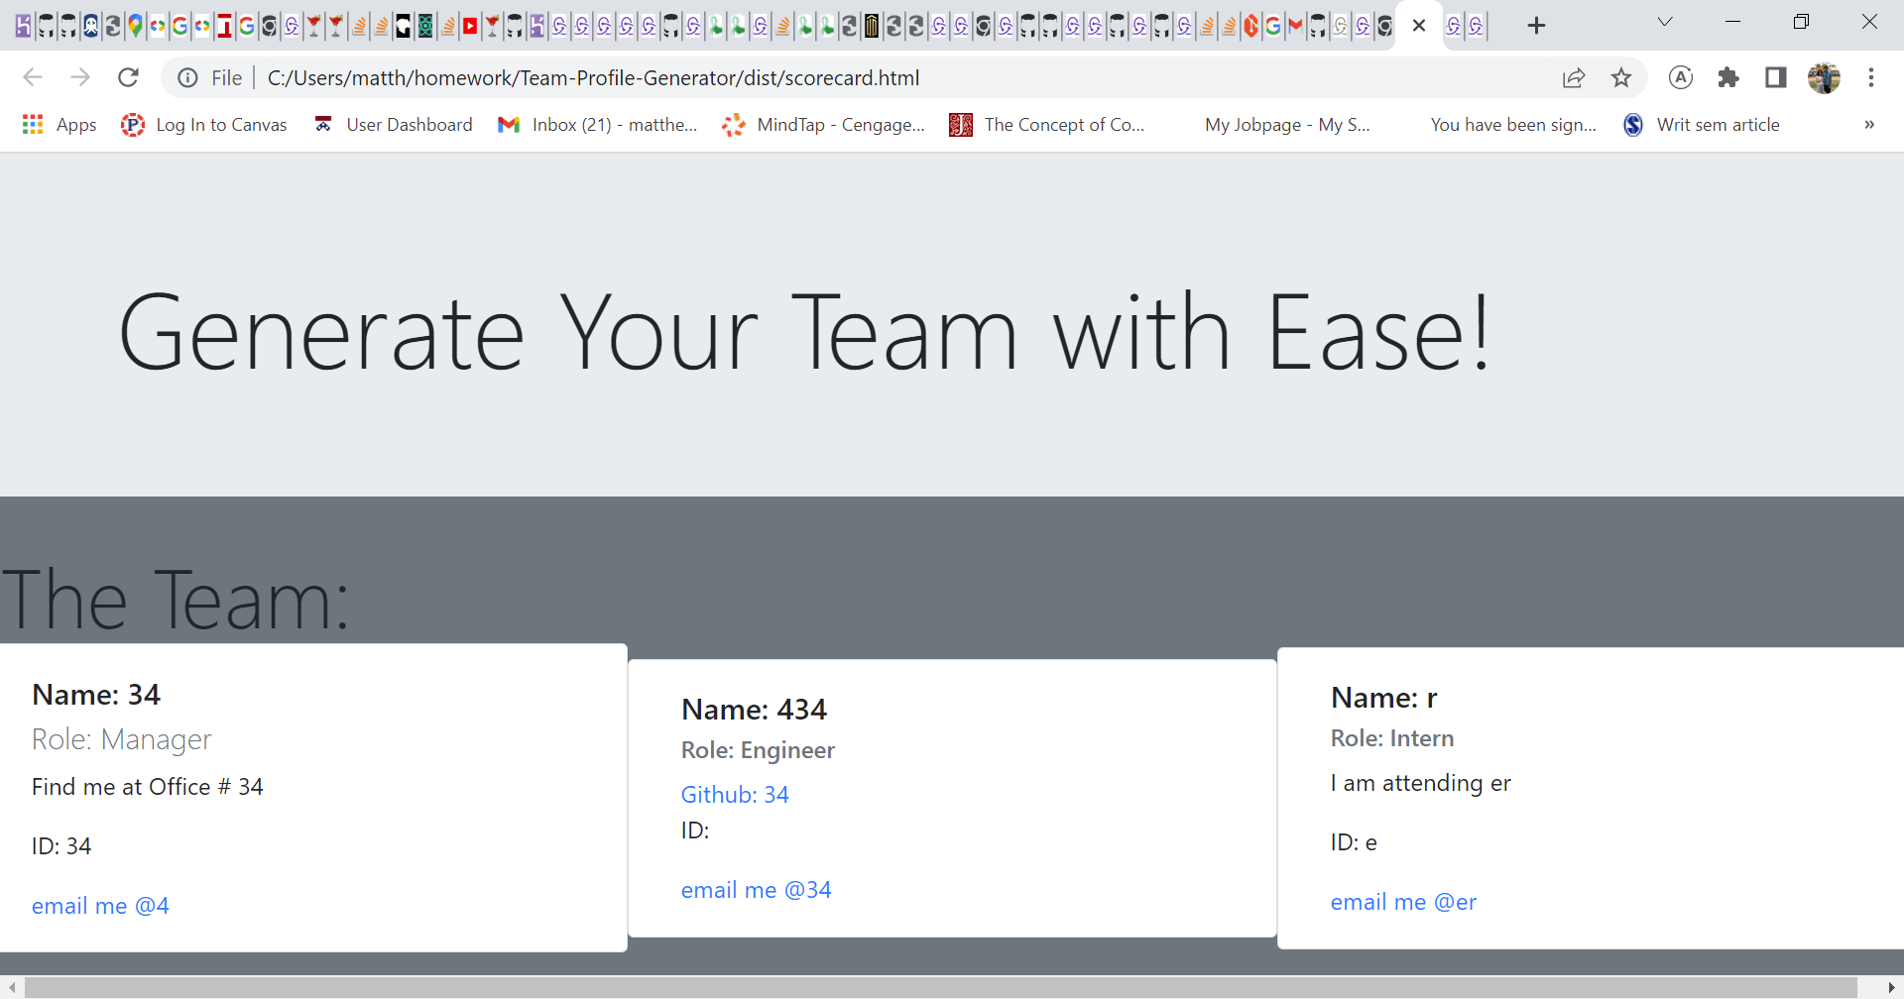Open the Github: 34 link
The width and height of the screenshot is (1904, 999).
(x=734, y=794)
